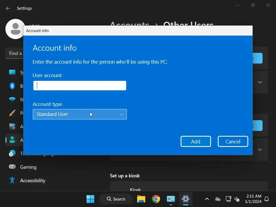Click the Find a setting search box
276x207 pixels.
(x=15, y=53)
